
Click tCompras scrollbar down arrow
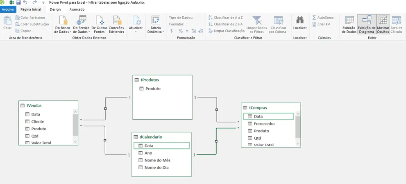298,143
